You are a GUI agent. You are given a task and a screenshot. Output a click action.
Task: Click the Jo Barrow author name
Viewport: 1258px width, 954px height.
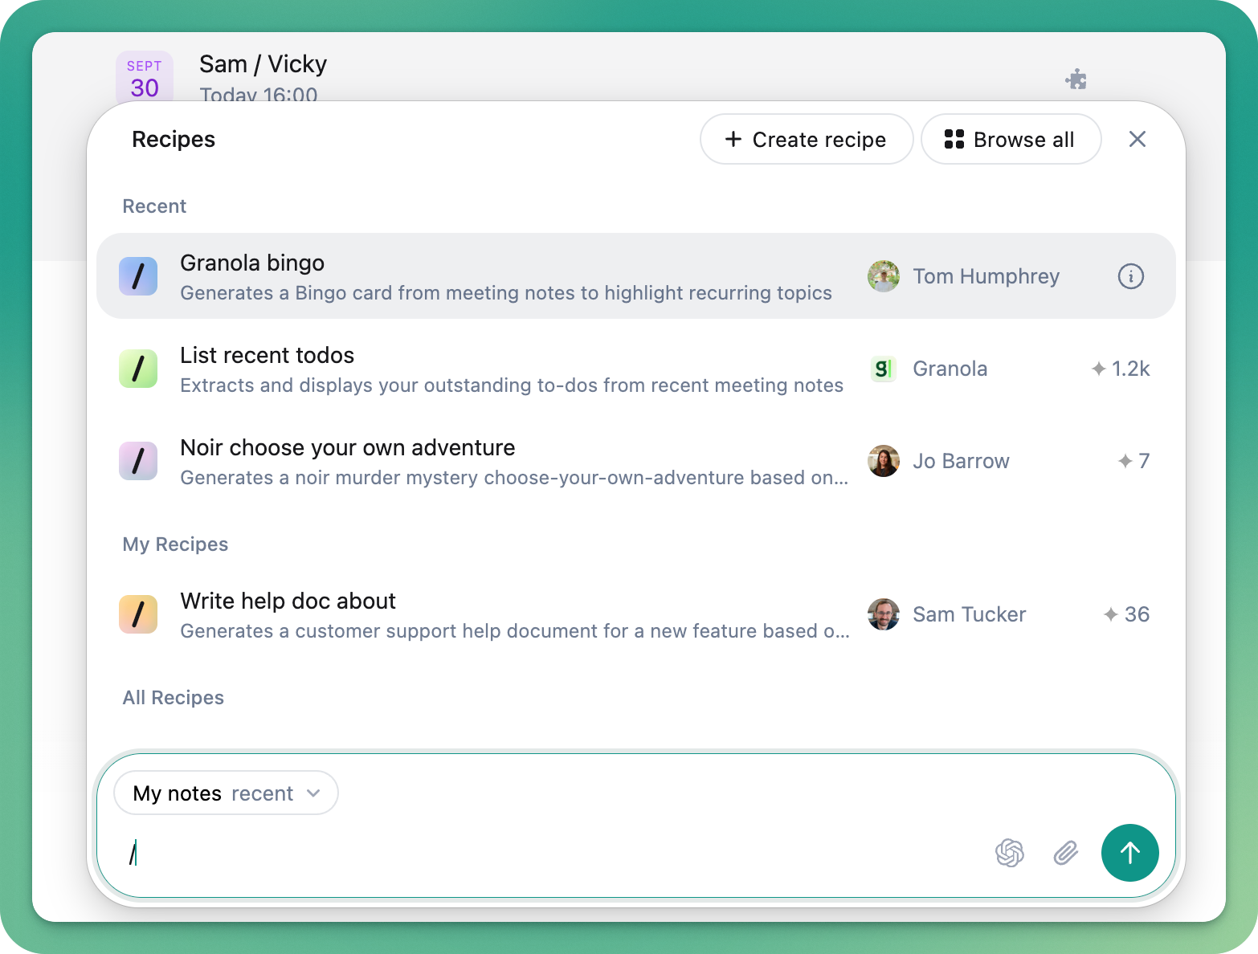click(961, 461)
